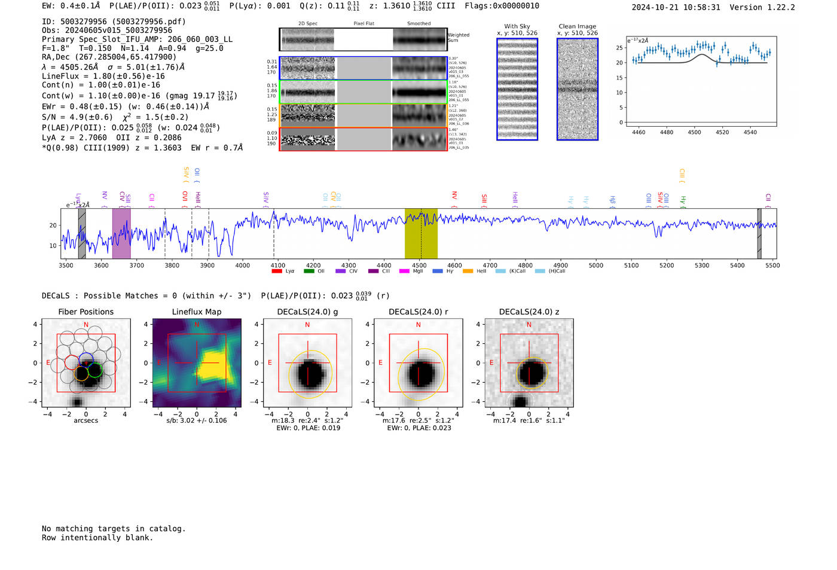Click the OII green legend swatch

pyautogui.click(x=309, y=272)
